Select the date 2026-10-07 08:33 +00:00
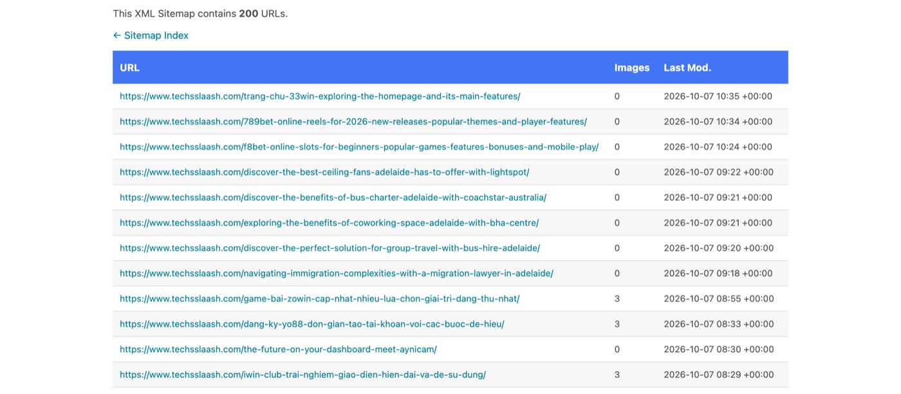This screenshot has height=394, width=901. (719, 324)
